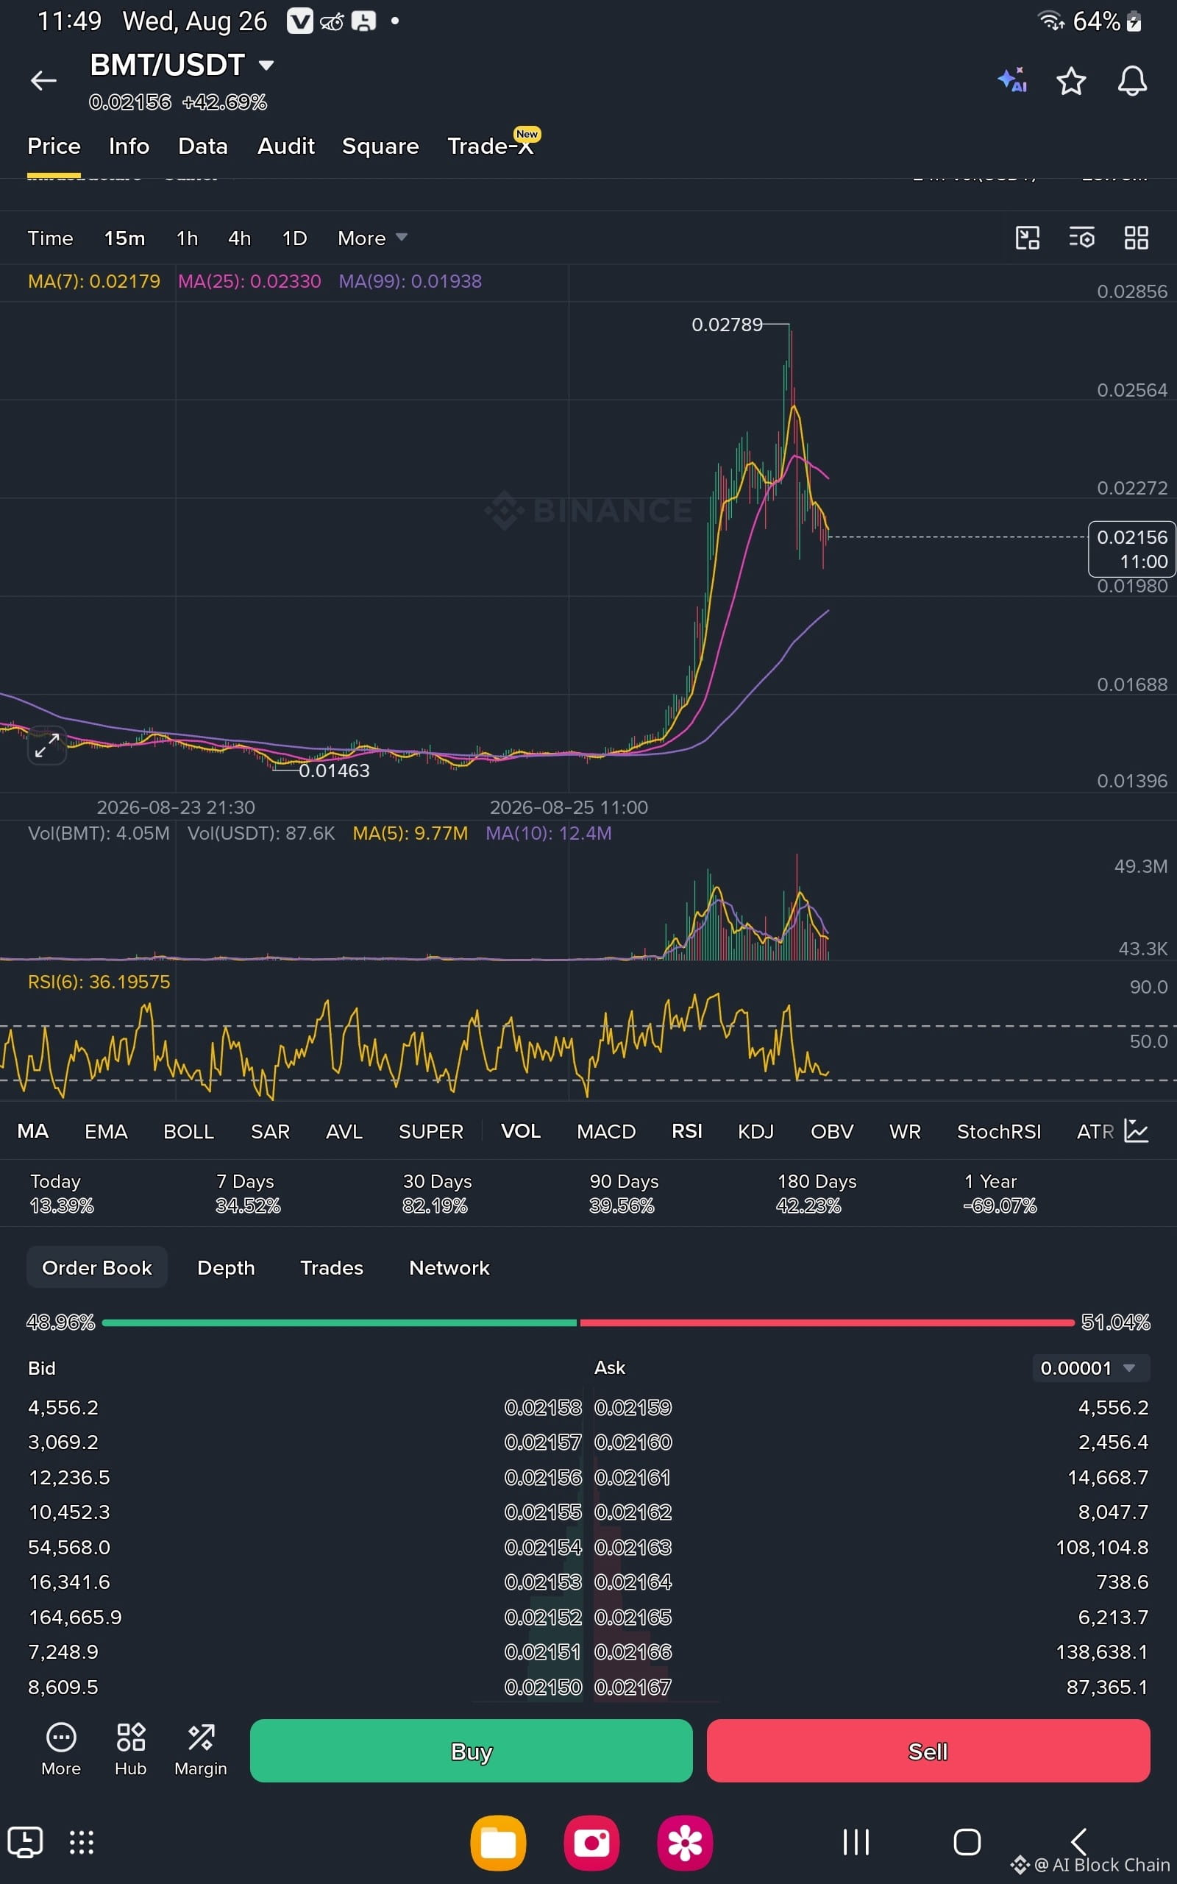Toggle the BOLL indicator

click(188, 1131)
